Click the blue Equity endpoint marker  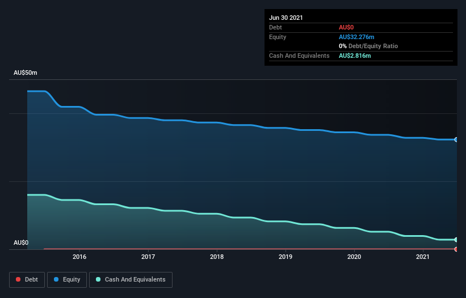pyautogui.click(x=456, y=139)
